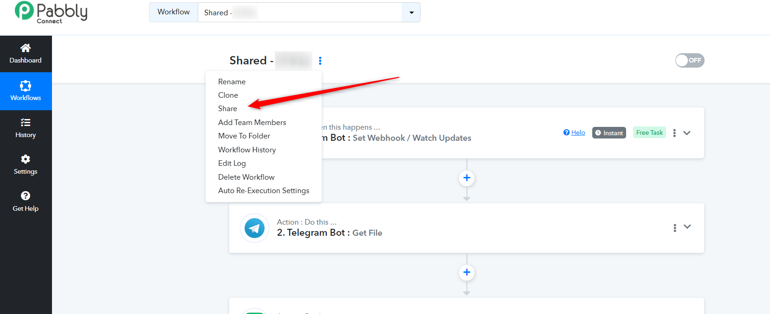Open the History list icon
This screenshot has height=314, width=770.
pos(26,122)
